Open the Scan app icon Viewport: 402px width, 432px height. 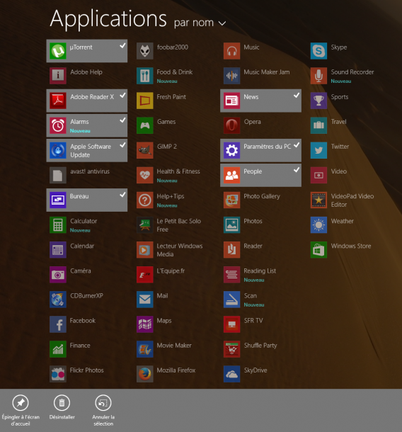pos(232,300)
